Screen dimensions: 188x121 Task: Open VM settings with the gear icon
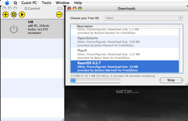tap(14, 14)
